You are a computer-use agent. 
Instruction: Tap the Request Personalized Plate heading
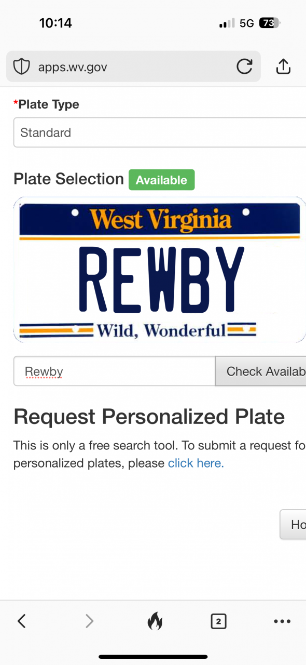(149, 417)
